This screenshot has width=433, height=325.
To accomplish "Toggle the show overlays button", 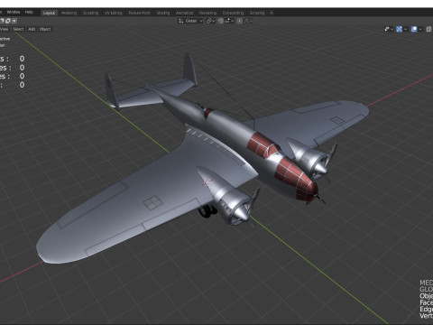I will pos(414,29).
